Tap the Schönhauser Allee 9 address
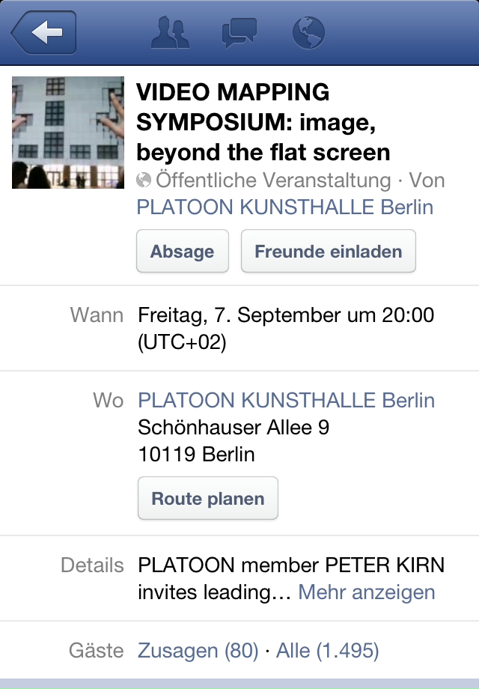Image resolution: width=479 pixels, height=689 pixels. pos(234,427)
